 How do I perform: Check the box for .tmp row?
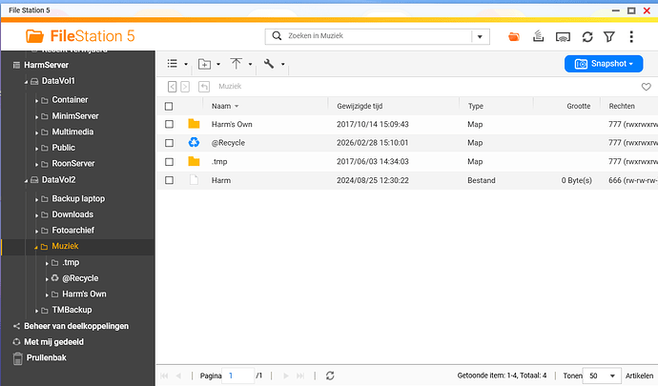pos(169,161)
